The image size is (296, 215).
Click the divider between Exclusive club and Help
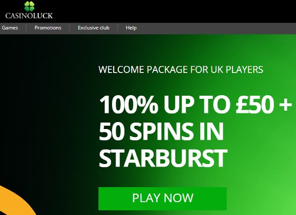click(x=118, y=28)
